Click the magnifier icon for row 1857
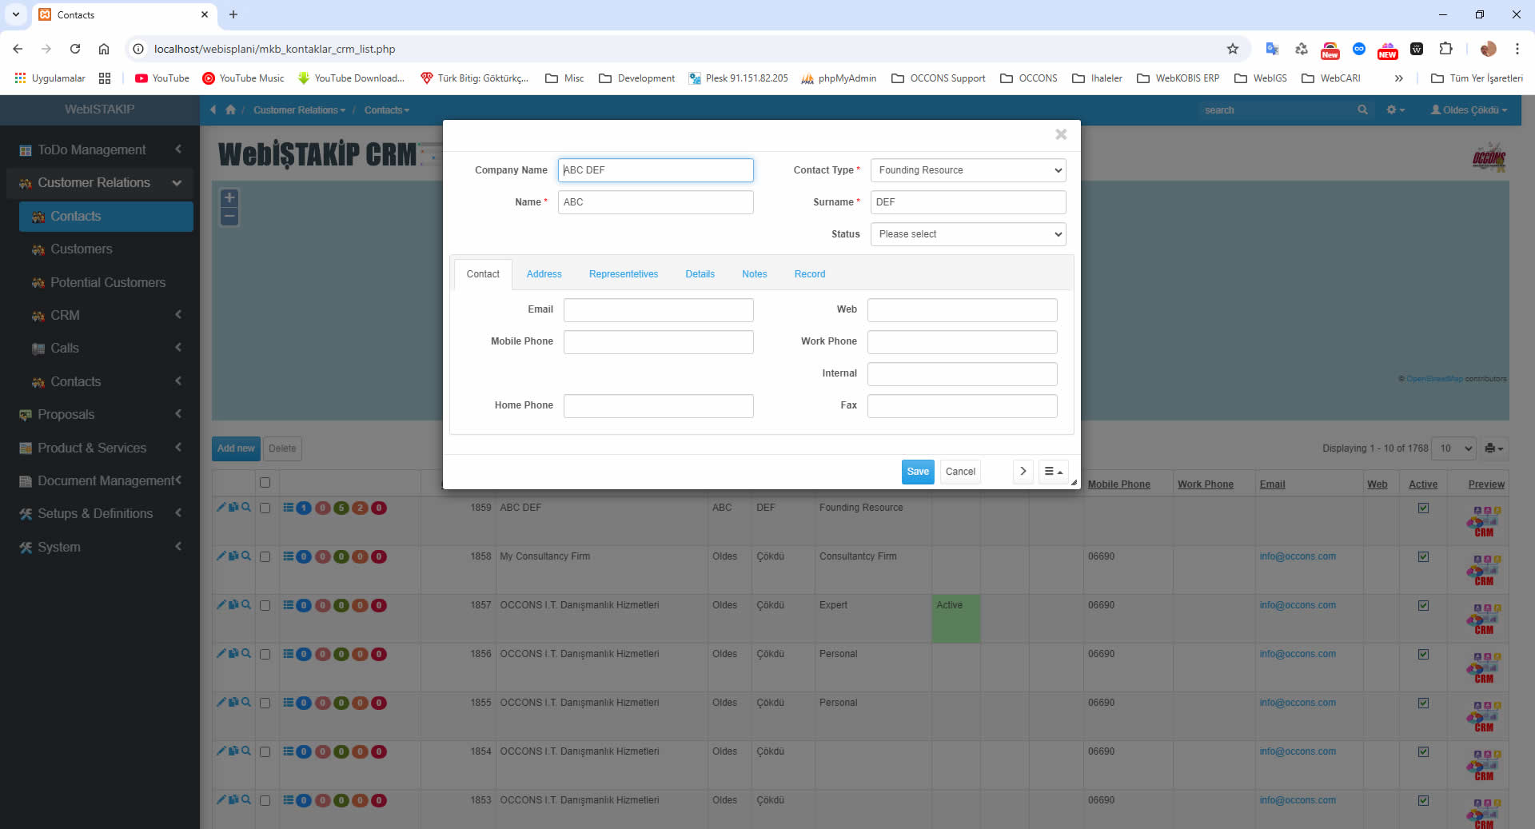Screen dimensions: 1535x829 [x=246, y=604]
